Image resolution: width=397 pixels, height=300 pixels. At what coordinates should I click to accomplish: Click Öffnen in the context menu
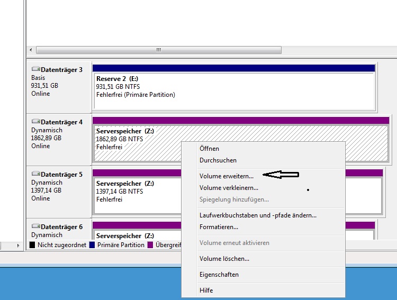click(209, 149)
